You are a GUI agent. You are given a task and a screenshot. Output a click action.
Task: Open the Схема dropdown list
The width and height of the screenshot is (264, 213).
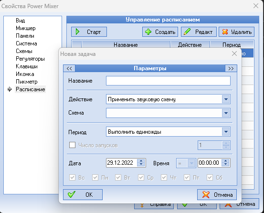[226, 113]
